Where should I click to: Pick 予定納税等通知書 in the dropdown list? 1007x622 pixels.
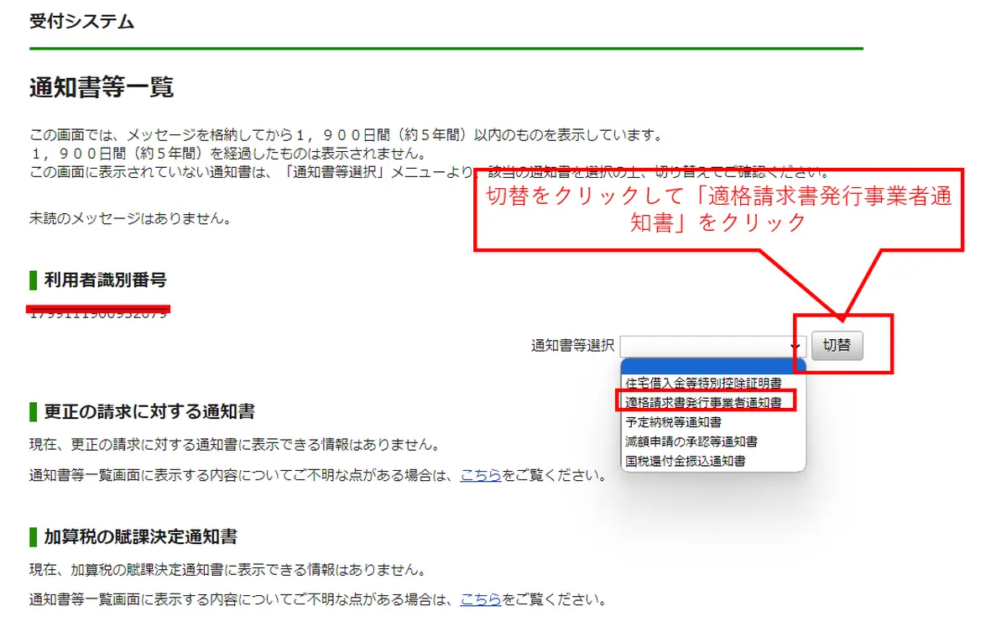(x=673, y=422)
